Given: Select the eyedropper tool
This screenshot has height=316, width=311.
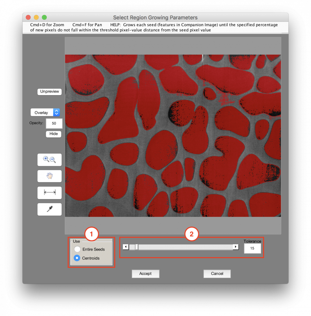Looking at the screenshot, I should pyautogui.click(x=49, y=209).
